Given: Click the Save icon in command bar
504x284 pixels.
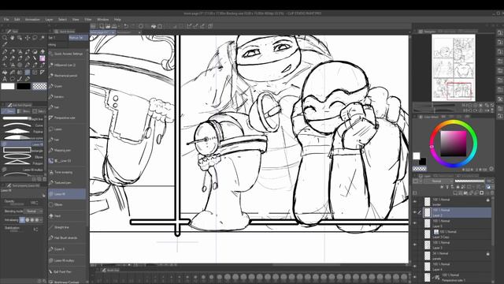Looking at the screenshot, I should click(113, 26).
